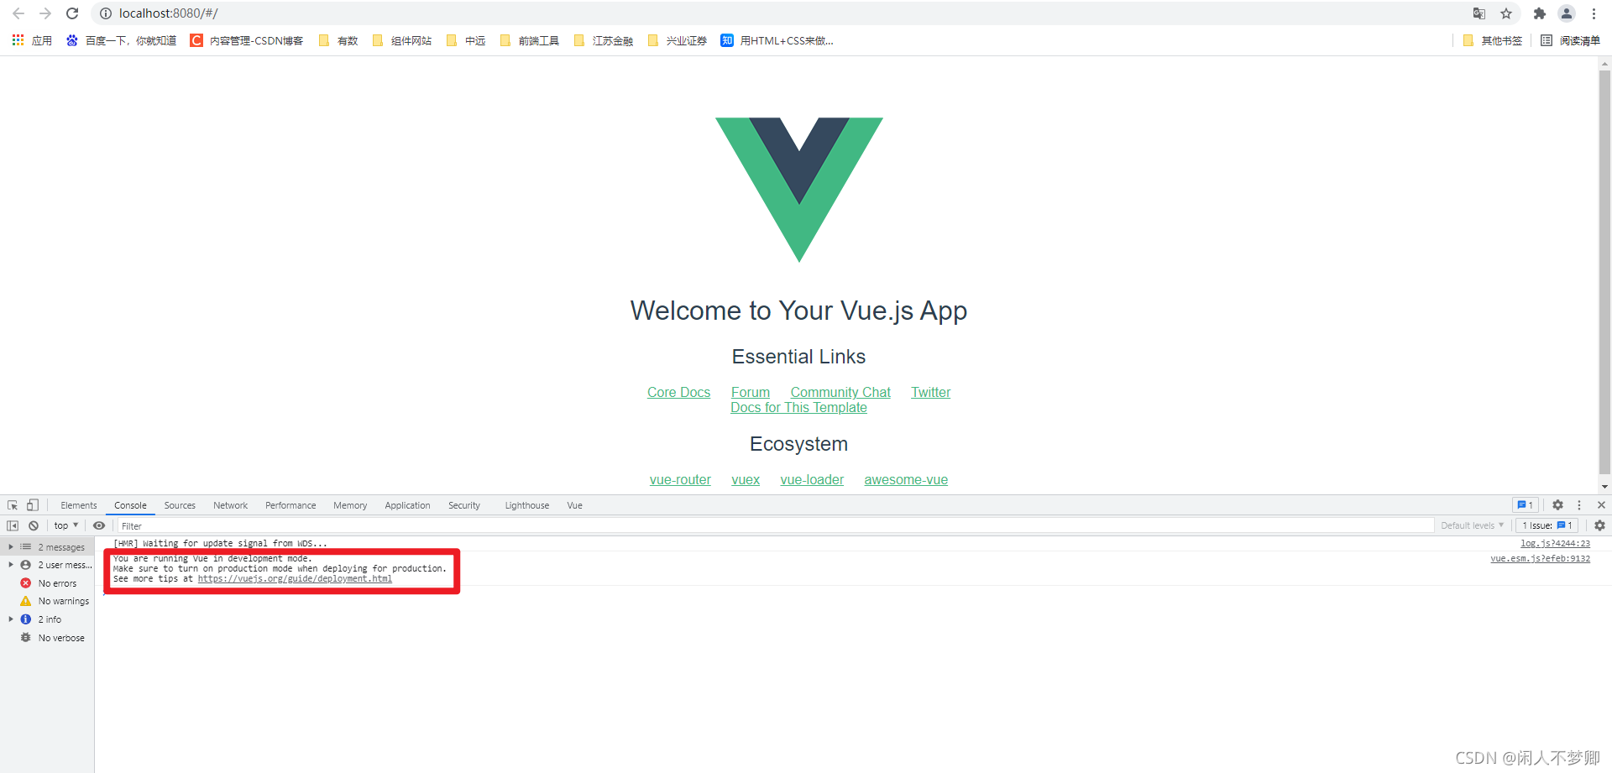
Task: Open DevTools settings gear icon
Action: [x=1557, y=504]
